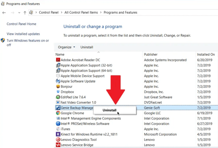Image resolution: width=218 pixels, height=148 pixels.
Task: Click the Genie-Soft publisher cell
Action: pos(152,108)
